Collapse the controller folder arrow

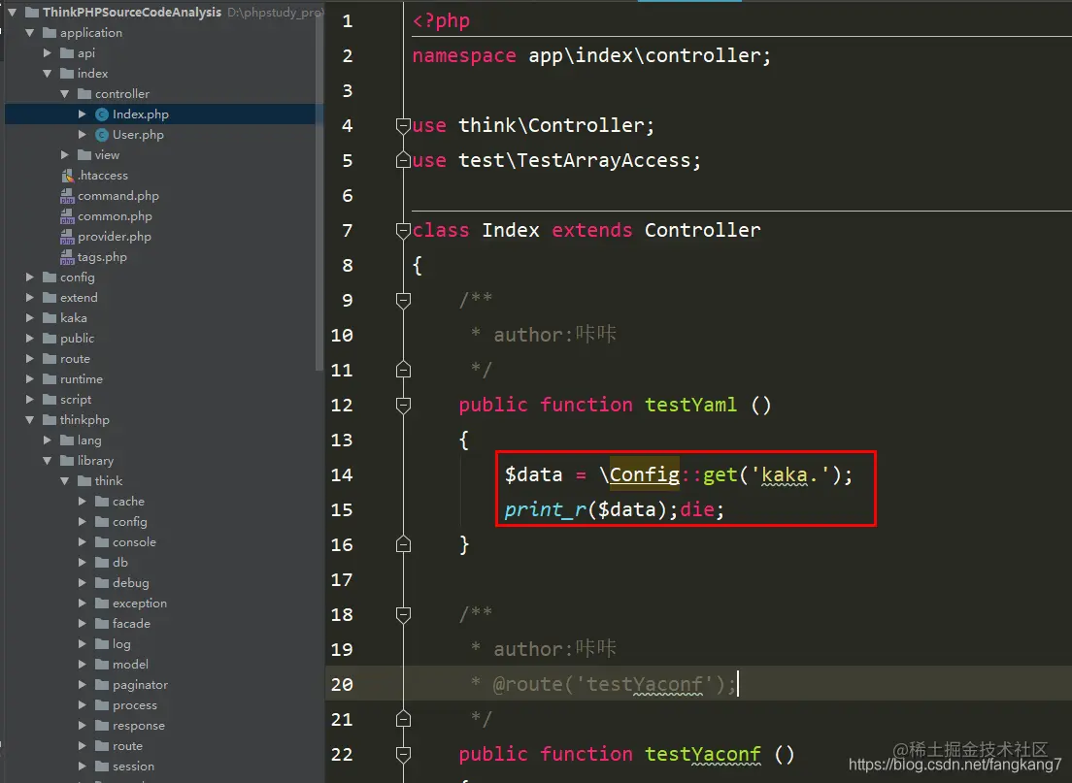pos(65,93)
